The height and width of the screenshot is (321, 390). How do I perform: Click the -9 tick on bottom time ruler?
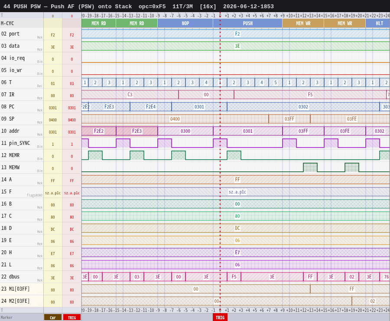click(x=158, y=310)
